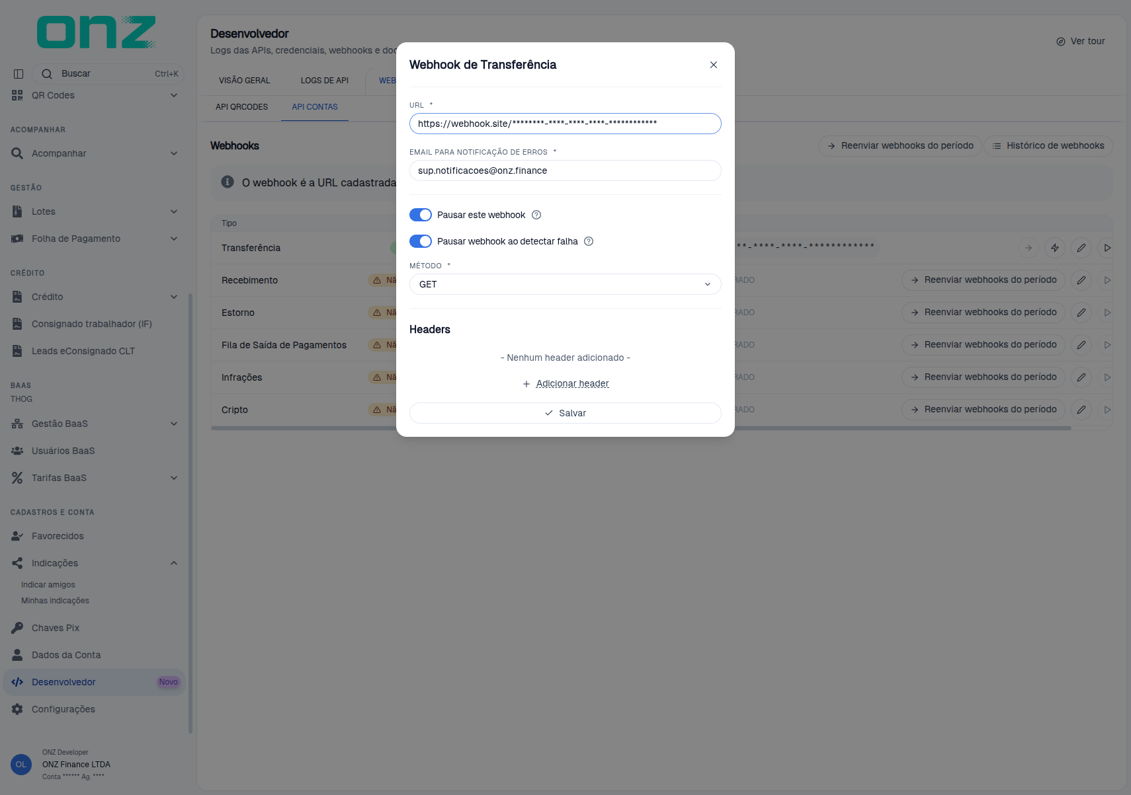
Task: Click the email para notificação de erros field
Action: click(565, 170)
